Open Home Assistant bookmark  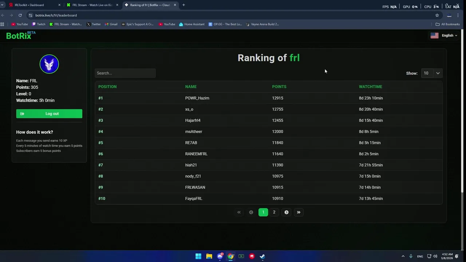192,24
